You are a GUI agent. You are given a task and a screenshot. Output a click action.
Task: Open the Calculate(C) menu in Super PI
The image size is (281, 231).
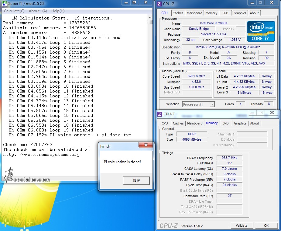tap(14, 11)
